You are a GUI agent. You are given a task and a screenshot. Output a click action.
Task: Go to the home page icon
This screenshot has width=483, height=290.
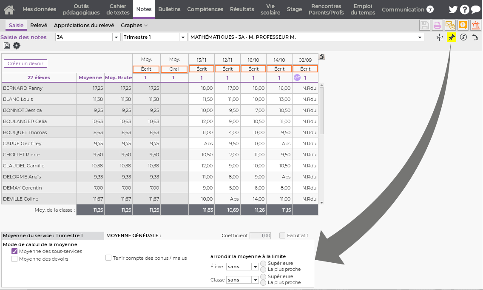[x=9, y=9]
